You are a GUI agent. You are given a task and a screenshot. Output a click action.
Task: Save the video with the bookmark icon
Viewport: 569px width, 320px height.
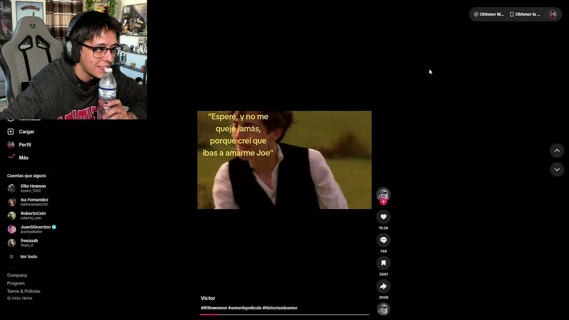coord(383,263)
